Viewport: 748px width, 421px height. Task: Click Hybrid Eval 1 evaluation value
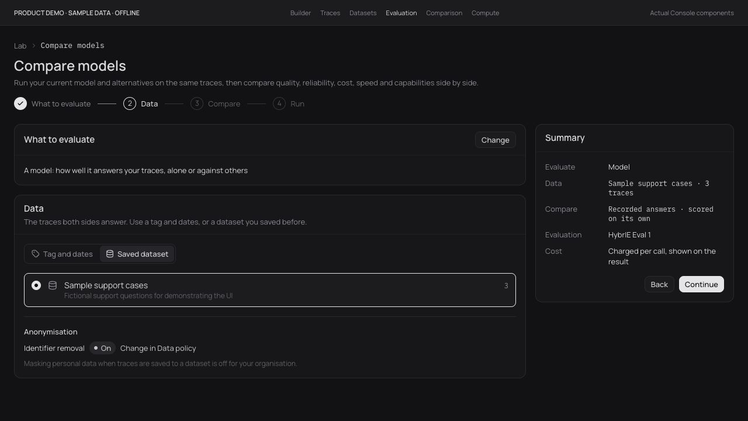tap(629, 234)
